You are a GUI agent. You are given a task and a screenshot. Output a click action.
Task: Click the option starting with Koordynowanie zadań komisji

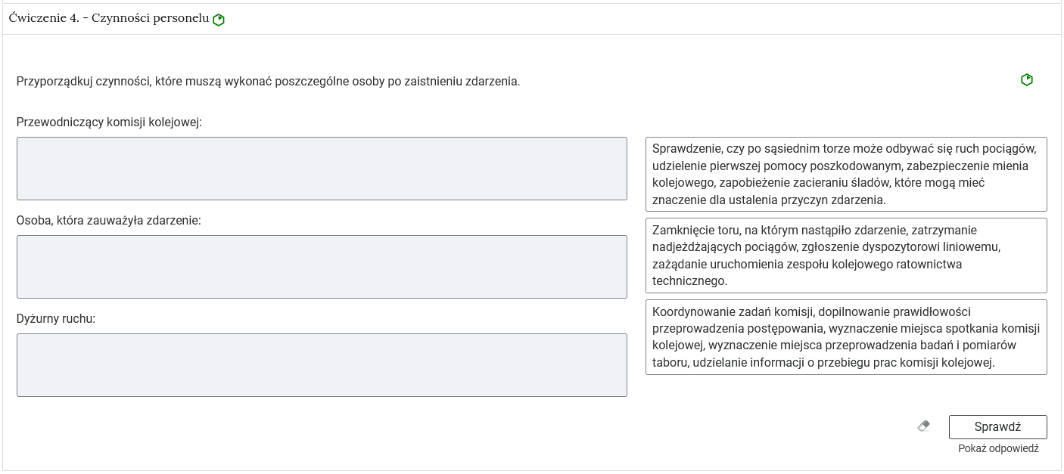(846, 339)
